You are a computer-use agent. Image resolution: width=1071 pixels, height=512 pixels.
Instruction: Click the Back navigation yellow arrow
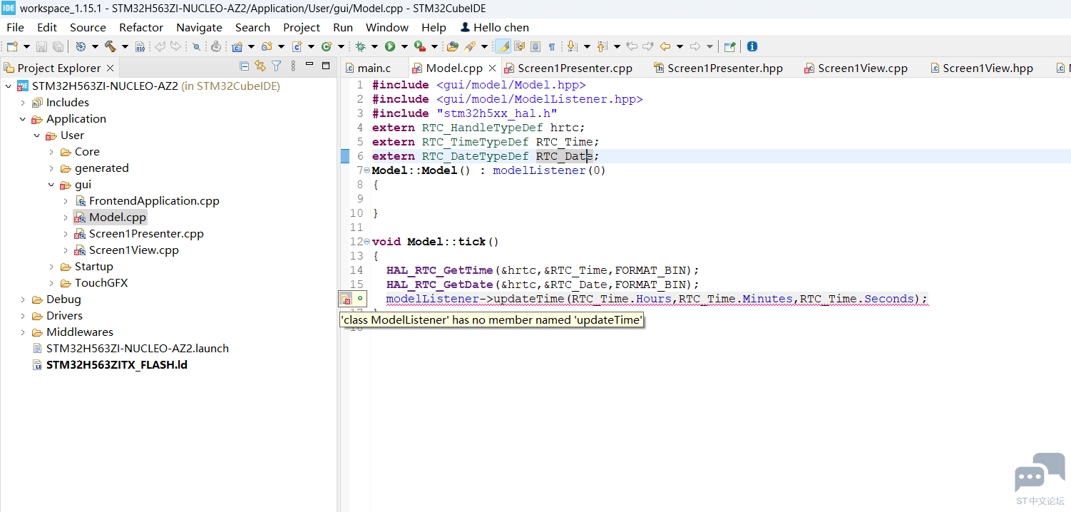[x=665, y=46]
